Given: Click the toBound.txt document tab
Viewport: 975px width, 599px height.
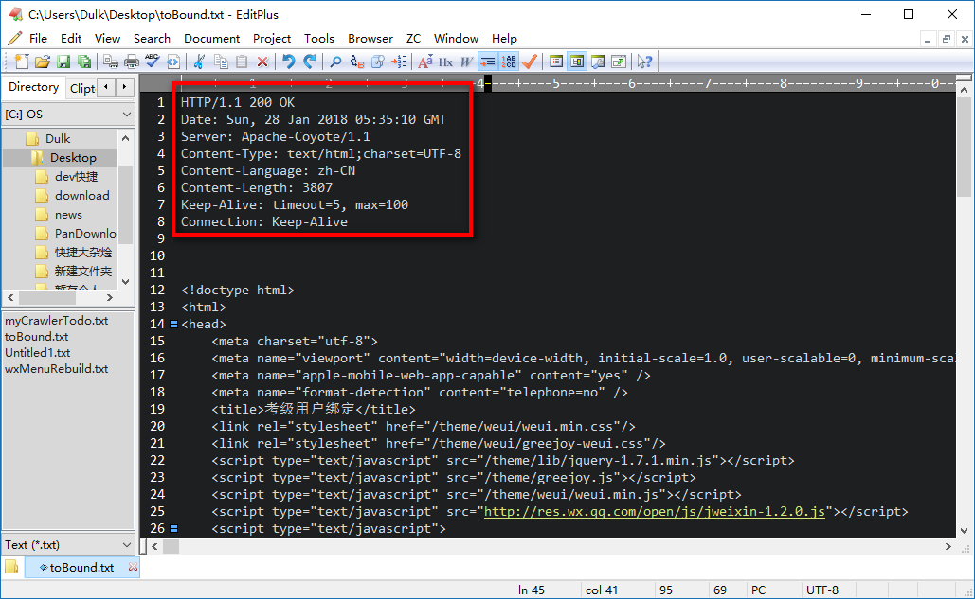Looking at the screenshot, I should pos(81,568).
